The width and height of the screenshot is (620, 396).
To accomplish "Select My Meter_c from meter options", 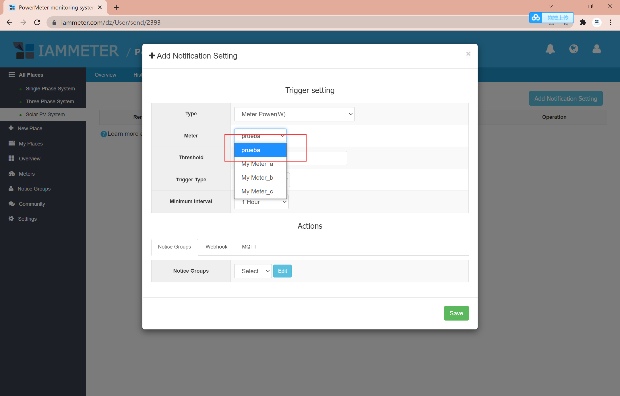I will point(257,191).
